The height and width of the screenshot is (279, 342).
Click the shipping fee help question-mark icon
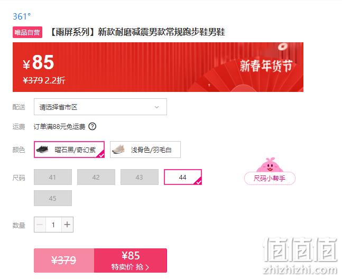tap(93, 126)
